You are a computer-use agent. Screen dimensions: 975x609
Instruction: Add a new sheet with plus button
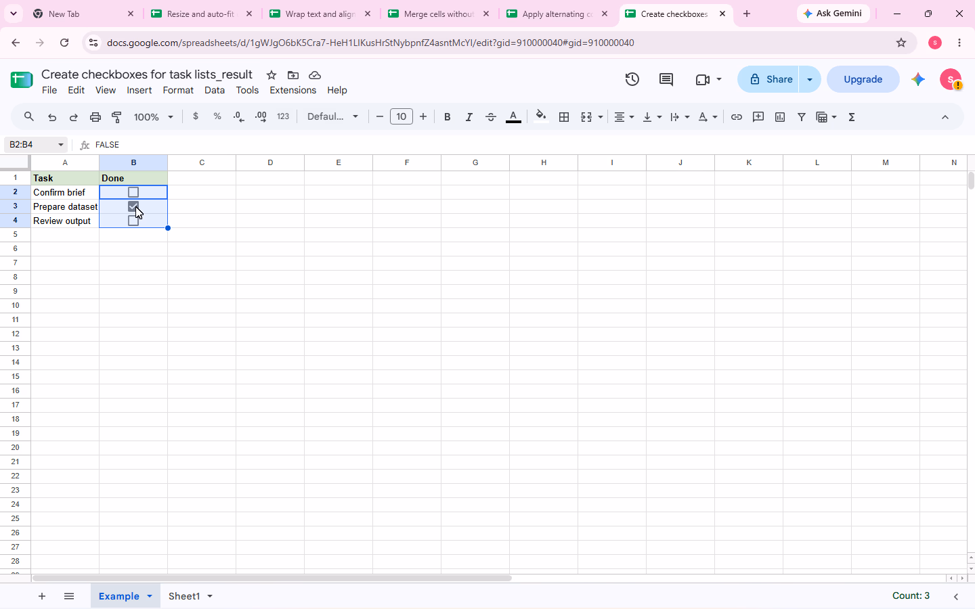click(42, 596)
